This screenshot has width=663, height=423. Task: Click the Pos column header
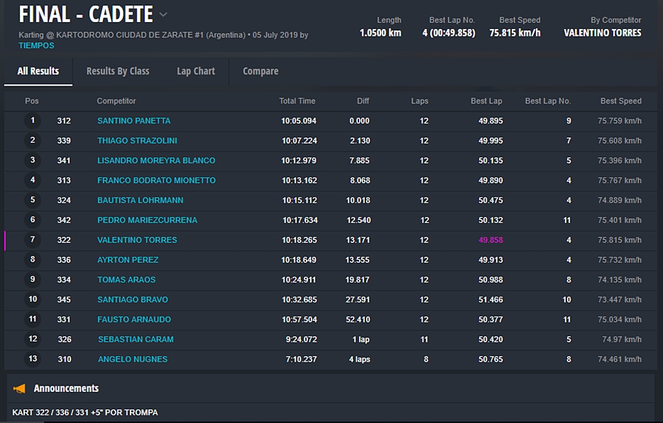pyautogui.click(x=32, y=101)
